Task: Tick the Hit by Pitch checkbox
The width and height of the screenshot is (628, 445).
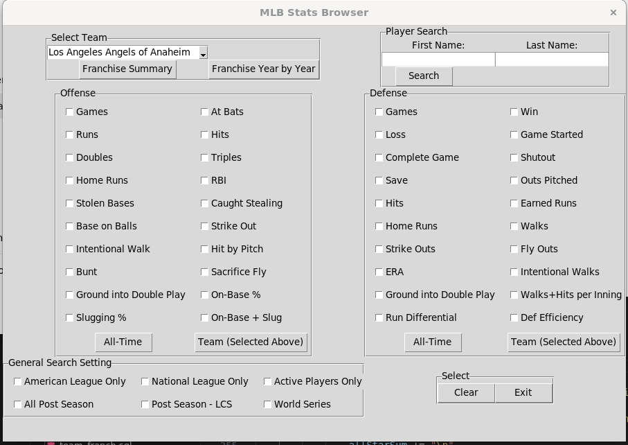Action: click(204, 249)
